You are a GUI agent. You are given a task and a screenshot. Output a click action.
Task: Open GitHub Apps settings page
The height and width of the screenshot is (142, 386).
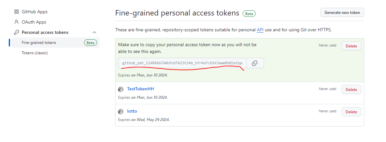[x=34, y=12]
